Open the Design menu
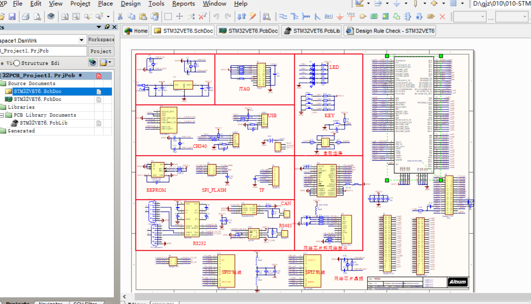Image resolution: width=531 pixels, height=304 pixels. click(131, 4)
